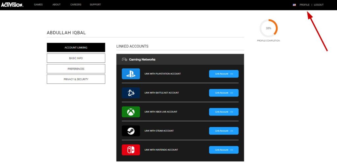This screenshot has width=337, height=168.
Task: Click the Nintendo Switch logo icon
Action: pyautogui.click(x=131, y=150)
